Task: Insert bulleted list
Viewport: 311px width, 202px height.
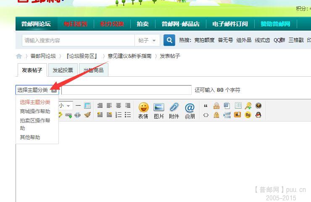Action: point(127,115)
